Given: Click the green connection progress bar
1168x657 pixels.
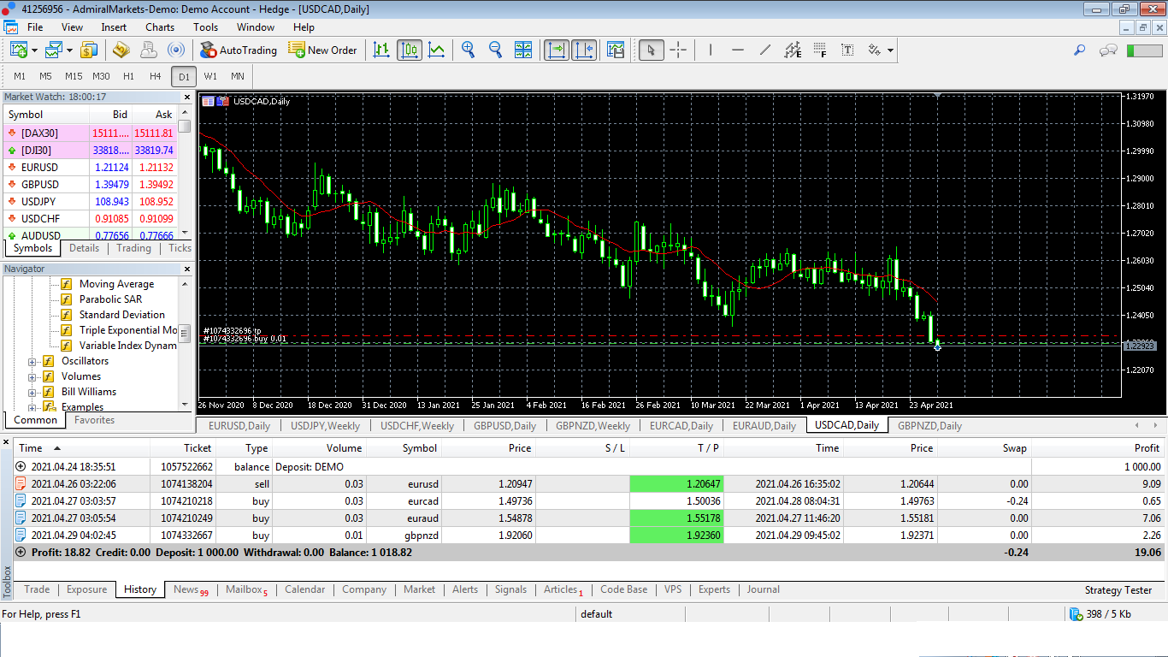Looking at the screenshot, I should [x=1144, y=50].
